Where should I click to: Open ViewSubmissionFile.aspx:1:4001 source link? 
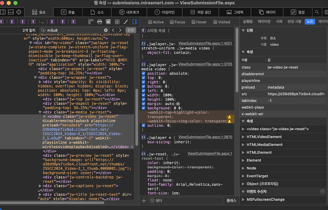coord(205,43)
